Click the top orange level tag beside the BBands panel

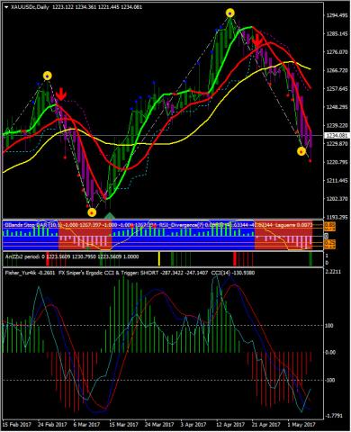point(330,227)
